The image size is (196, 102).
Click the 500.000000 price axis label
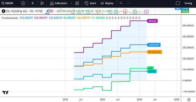coord(188,25)
